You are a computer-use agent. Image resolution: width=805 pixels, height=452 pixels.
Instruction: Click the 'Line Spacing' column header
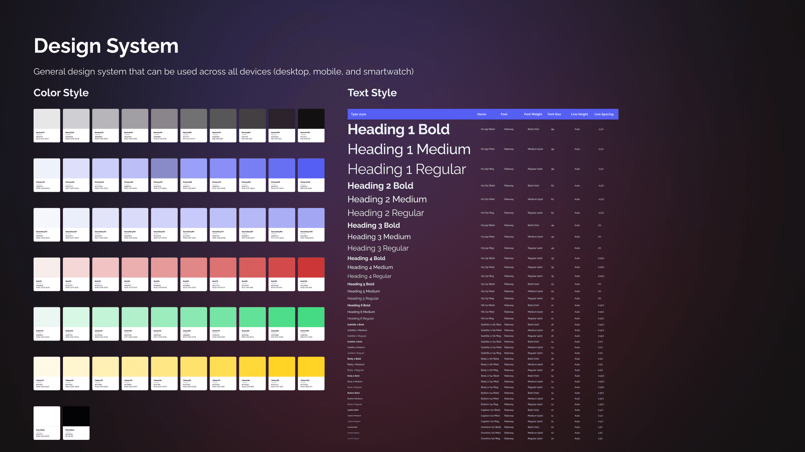point(604,114)
